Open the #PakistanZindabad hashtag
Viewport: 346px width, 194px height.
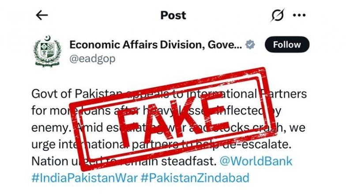(x=195, y=178)
